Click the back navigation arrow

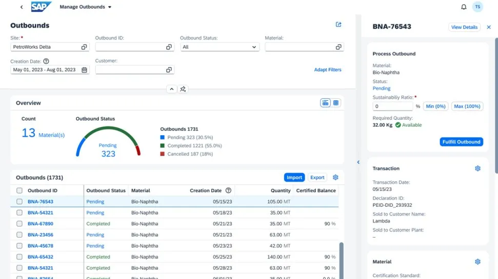pyautogui.click(x=21, y=7)
